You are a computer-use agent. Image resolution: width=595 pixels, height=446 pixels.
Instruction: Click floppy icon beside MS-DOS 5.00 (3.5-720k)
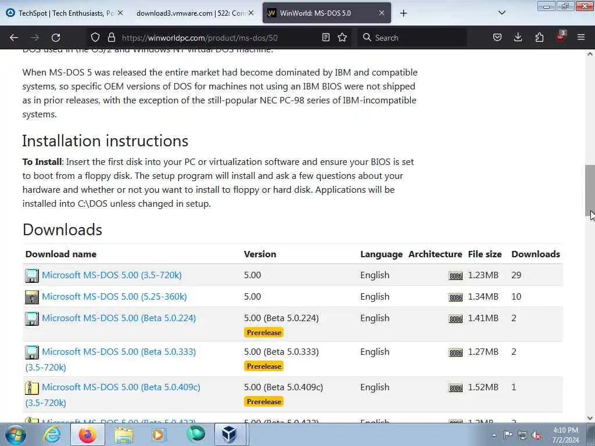(x=32, y=276)
